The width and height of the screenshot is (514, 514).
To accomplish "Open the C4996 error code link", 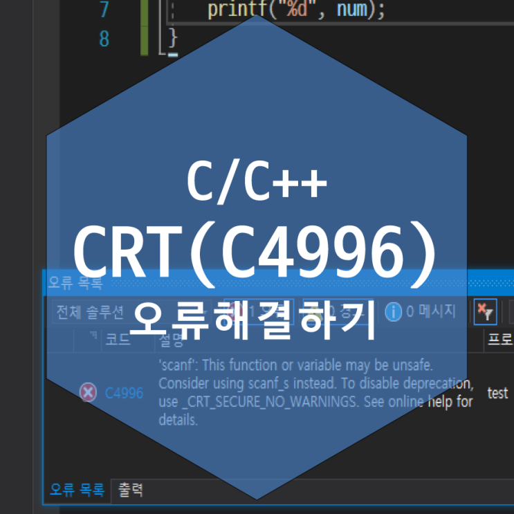I will click(x=124, y=393).
